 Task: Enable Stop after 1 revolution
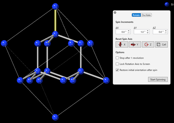click(x=117, y=58)
